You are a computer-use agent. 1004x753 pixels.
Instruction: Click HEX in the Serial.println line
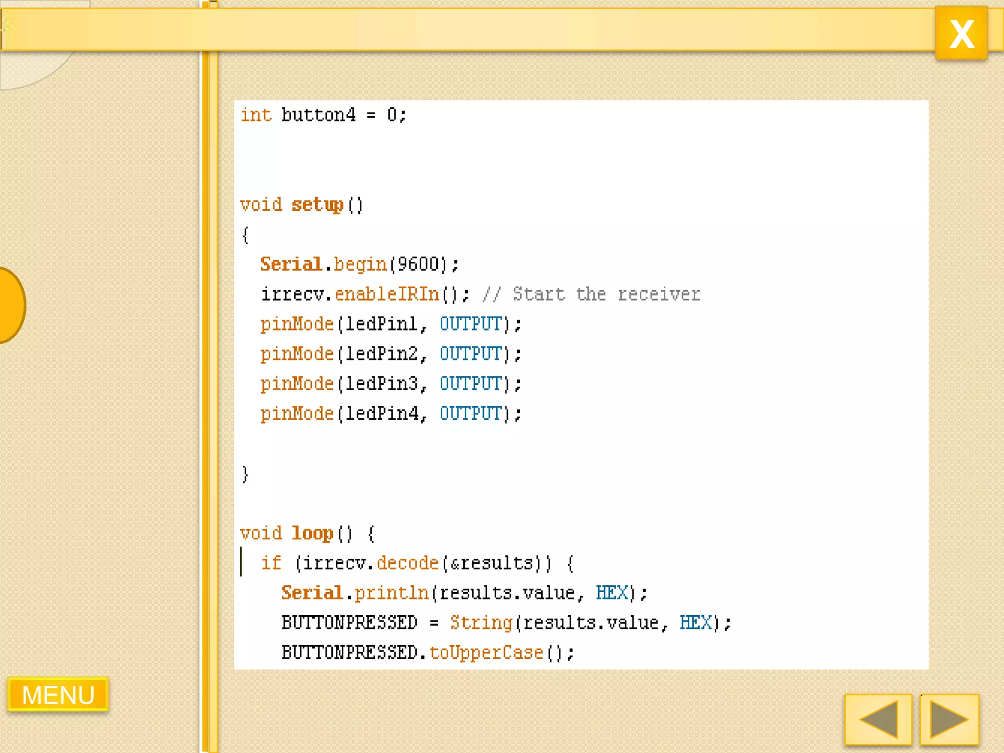pos(611,593)
